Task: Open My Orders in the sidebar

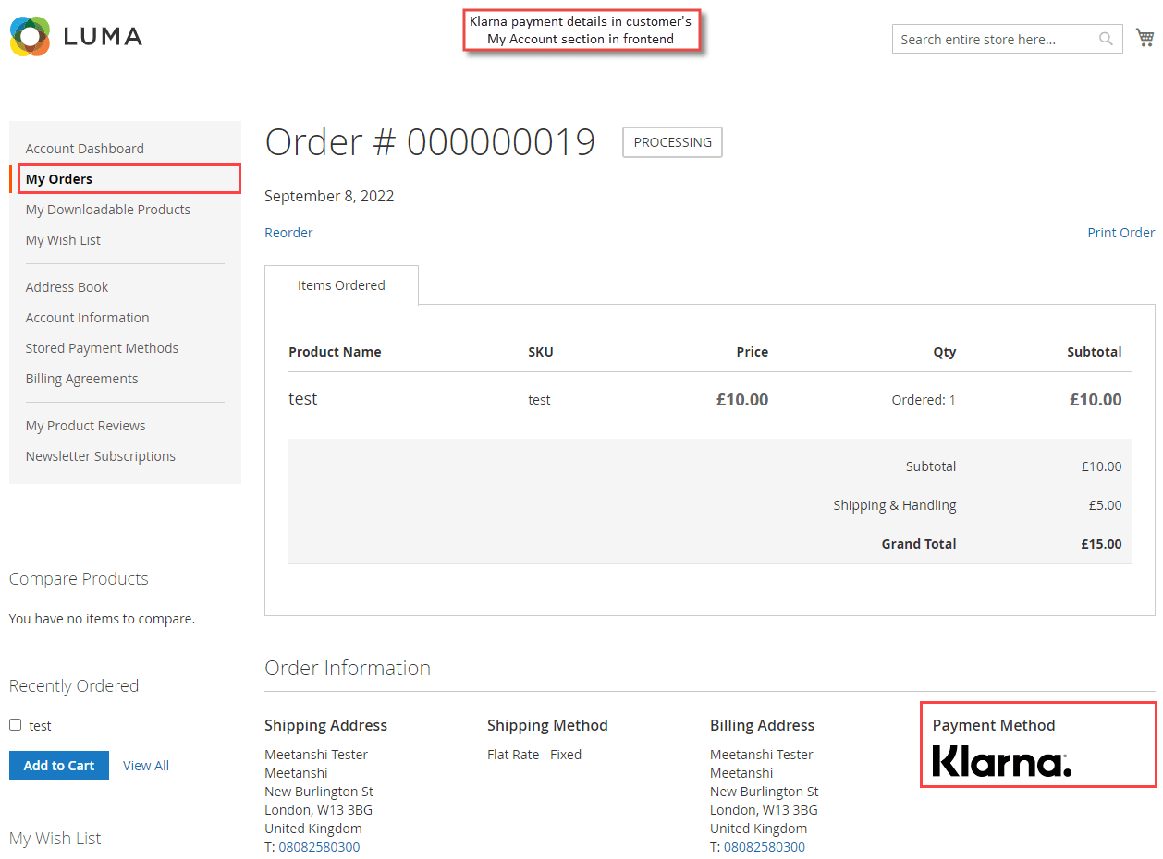Action: coord(59,178)
